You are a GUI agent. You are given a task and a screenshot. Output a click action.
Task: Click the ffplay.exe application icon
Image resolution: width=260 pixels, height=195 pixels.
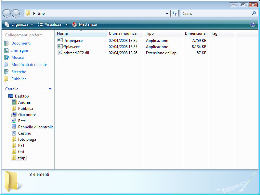(x=60, y=46)
